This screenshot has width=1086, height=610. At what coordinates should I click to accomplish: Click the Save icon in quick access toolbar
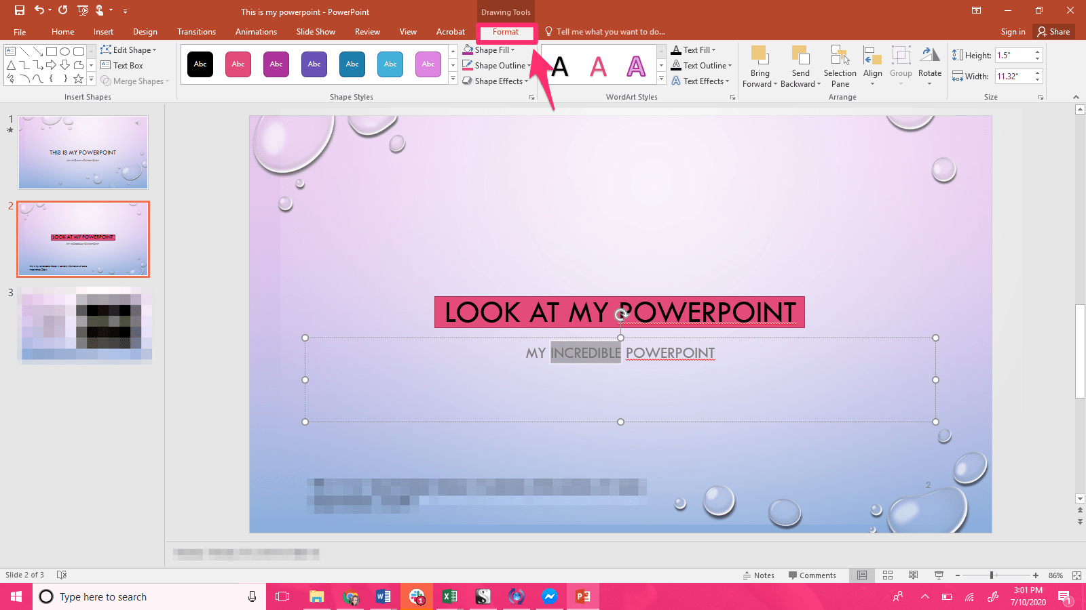pos(19,10)
